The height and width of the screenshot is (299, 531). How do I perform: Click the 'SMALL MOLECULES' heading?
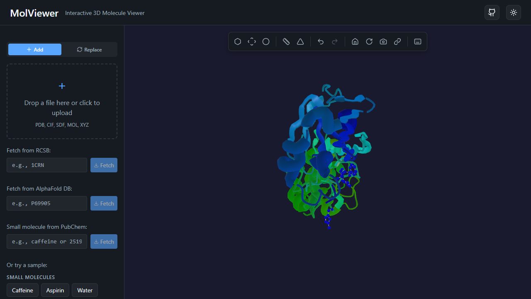point(31,277)
